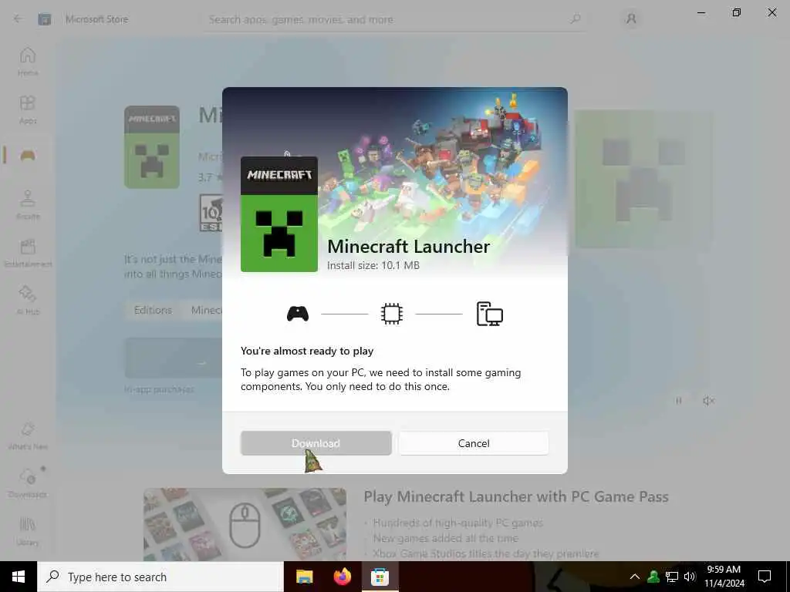Unmute the trailer video sound
Image resolution: width=790 pixels, height=592 pixels.
coord(708,401)
